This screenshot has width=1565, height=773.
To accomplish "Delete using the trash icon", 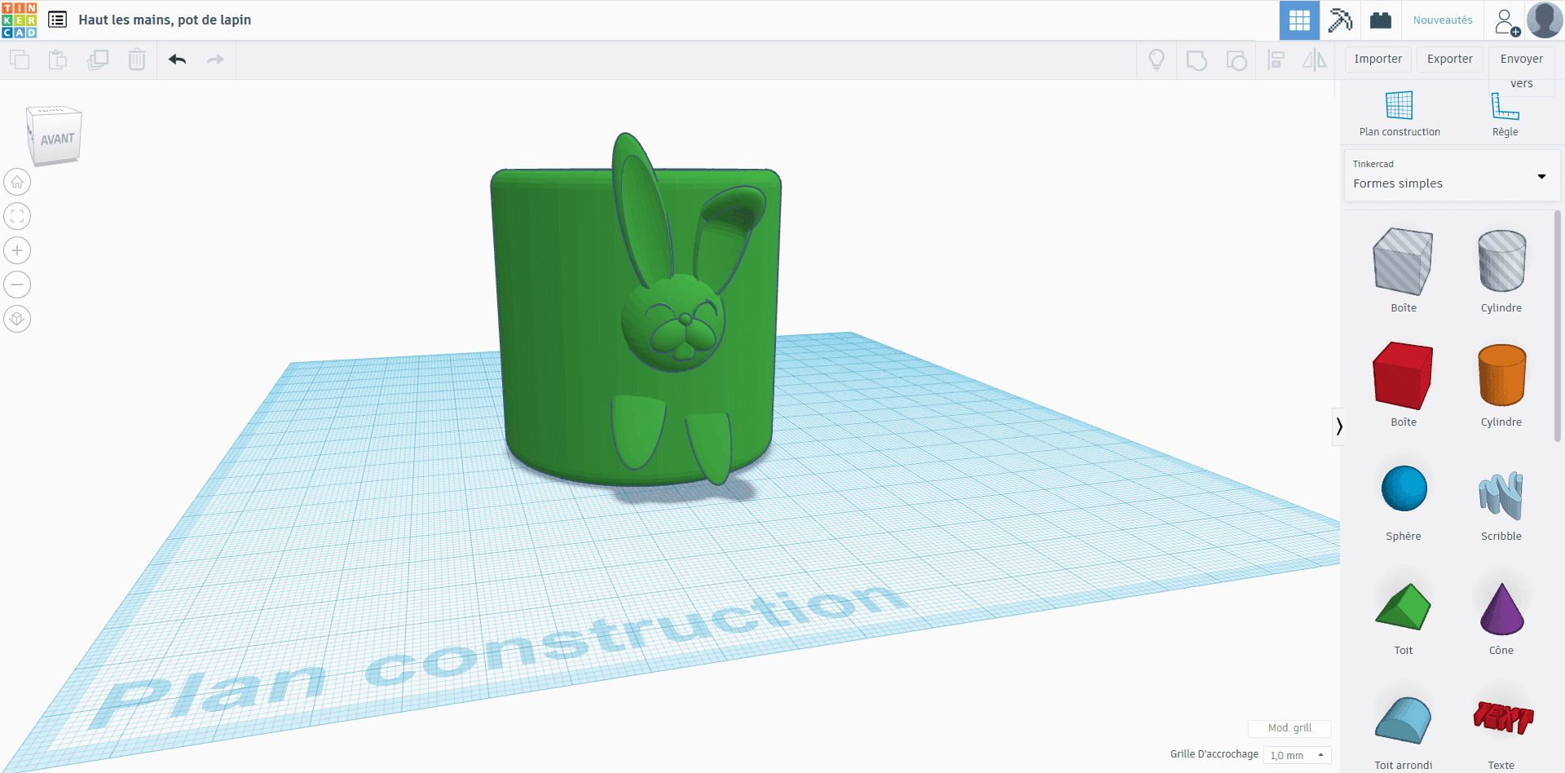I will 136,60.
